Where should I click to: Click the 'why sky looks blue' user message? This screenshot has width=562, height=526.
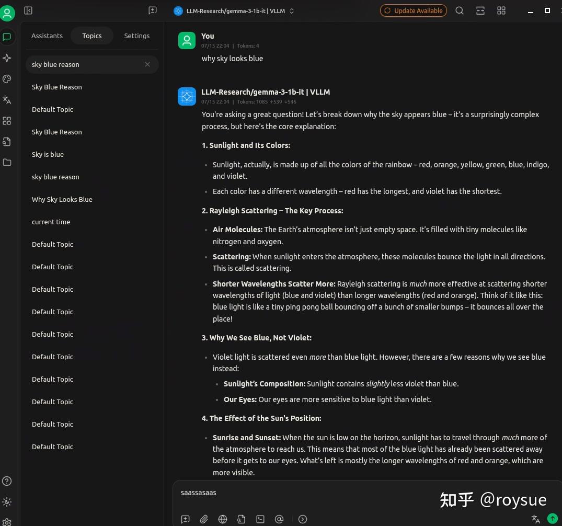pyautogui.click(x=232, y=59)
